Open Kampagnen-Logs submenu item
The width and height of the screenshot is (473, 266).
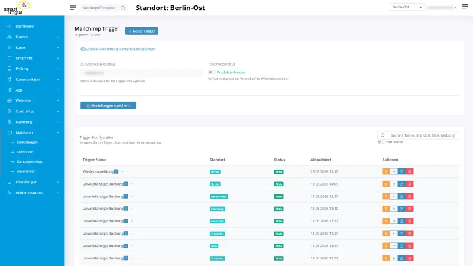30,161
